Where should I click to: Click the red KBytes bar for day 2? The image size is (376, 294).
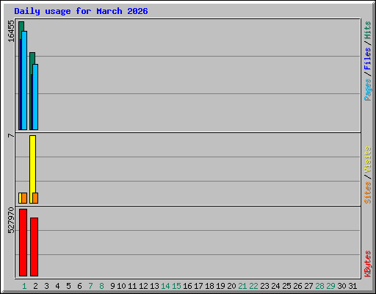34,247
